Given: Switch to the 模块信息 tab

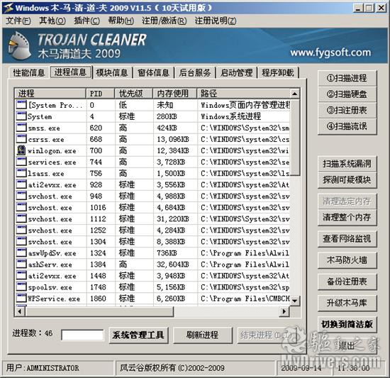Looking at the screenshot, I should coord(112,72).
